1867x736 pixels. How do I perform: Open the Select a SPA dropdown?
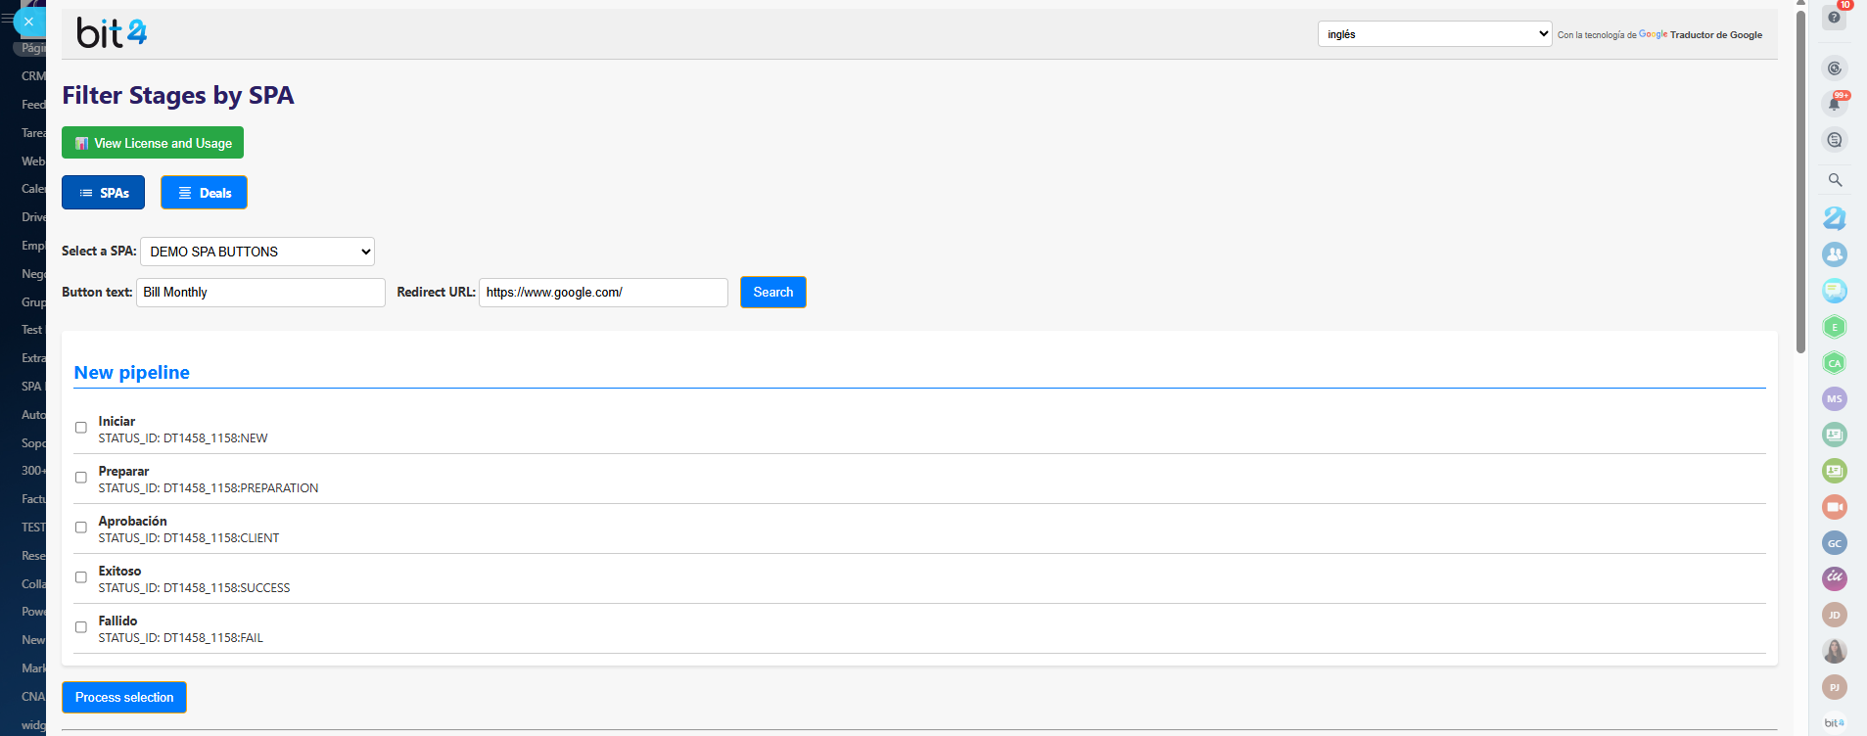click(257, 252)
